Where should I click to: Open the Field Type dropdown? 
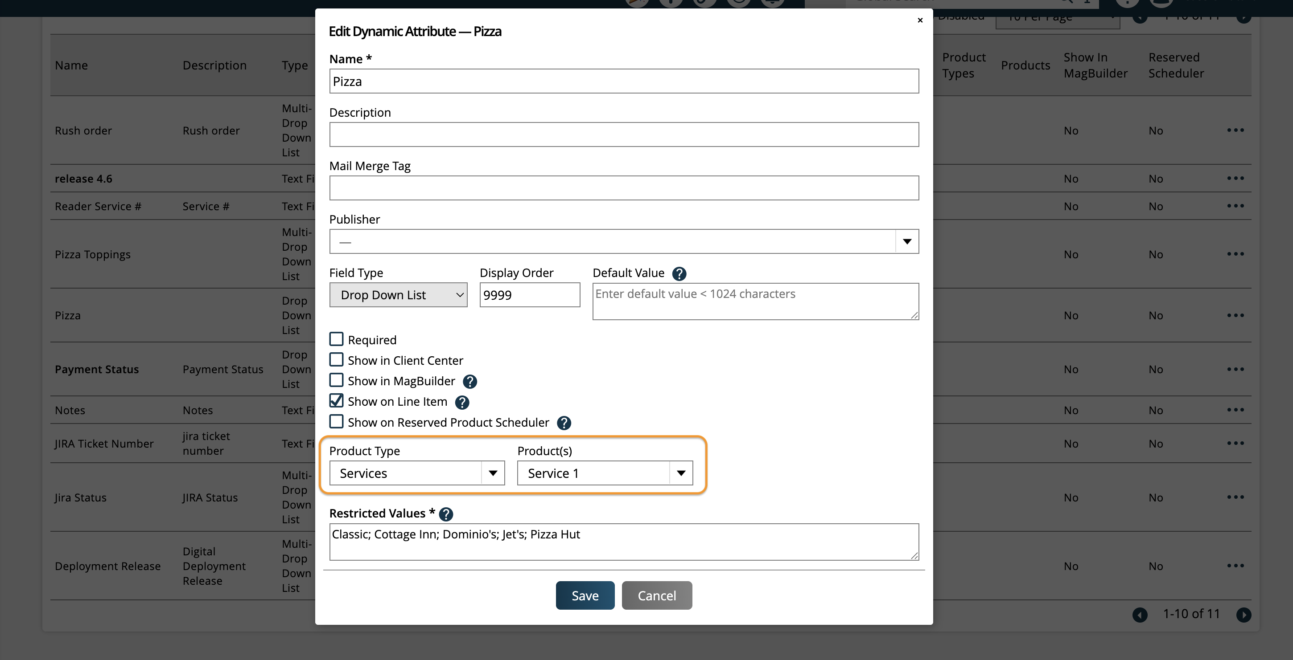398,295
